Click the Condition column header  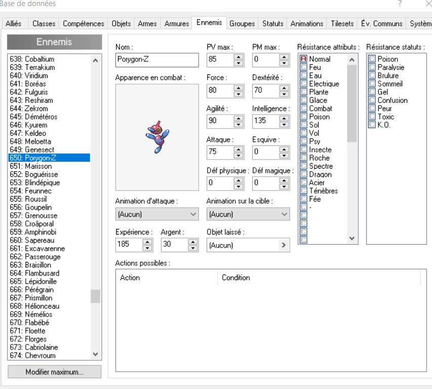(319, 278)
